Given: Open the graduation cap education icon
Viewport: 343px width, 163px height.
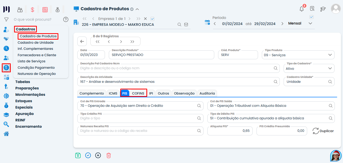Looking at the screenshot, I should (x=323, y=9).
